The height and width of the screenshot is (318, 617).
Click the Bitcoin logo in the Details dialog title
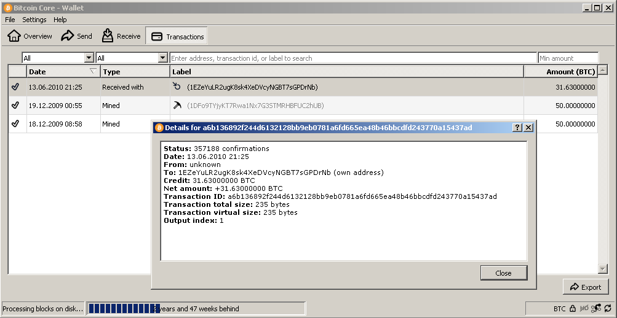159,128
